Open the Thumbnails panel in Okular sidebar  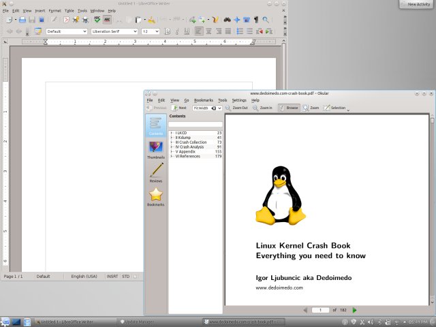click(x=155, y=150)
